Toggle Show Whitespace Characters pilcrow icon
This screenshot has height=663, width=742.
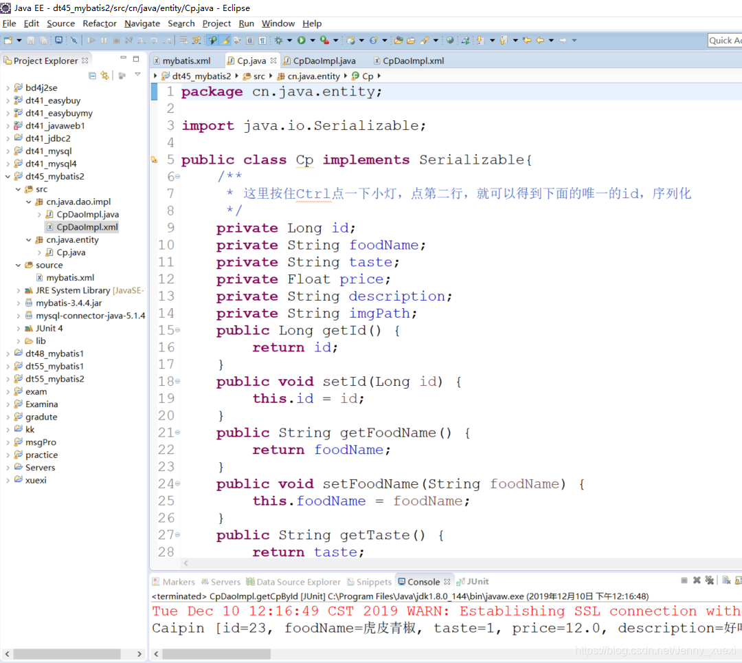pos(262,41)
